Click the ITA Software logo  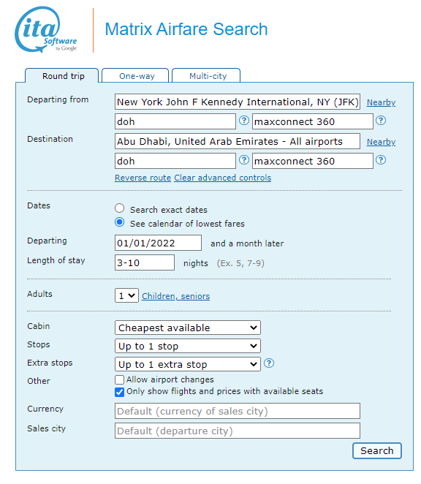click(x=45, y=30)
